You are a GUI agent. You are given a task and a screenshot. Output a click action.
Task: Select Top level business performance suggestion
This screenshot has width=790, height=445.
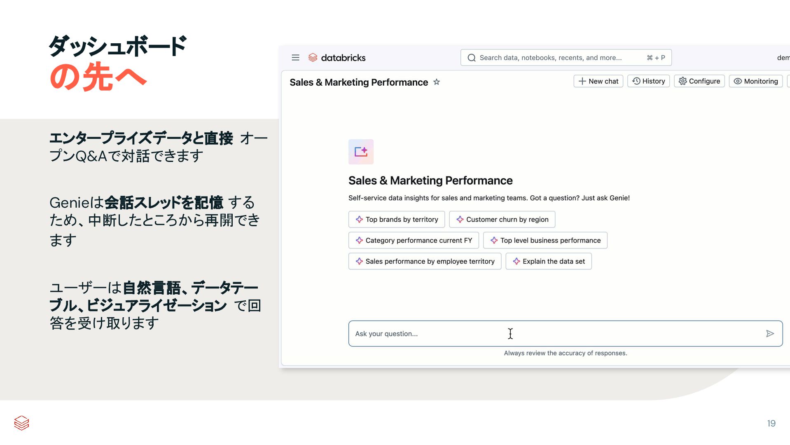click(545, 240)
